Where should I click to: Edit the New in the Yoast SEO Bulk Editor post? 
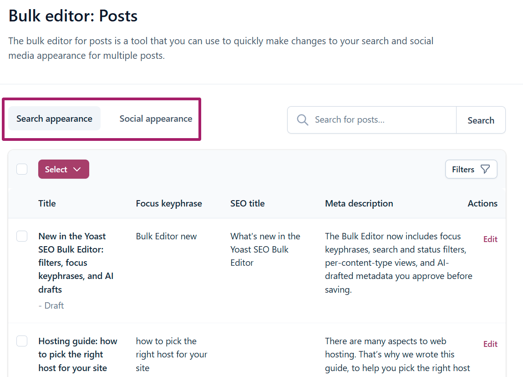point(490,239)
